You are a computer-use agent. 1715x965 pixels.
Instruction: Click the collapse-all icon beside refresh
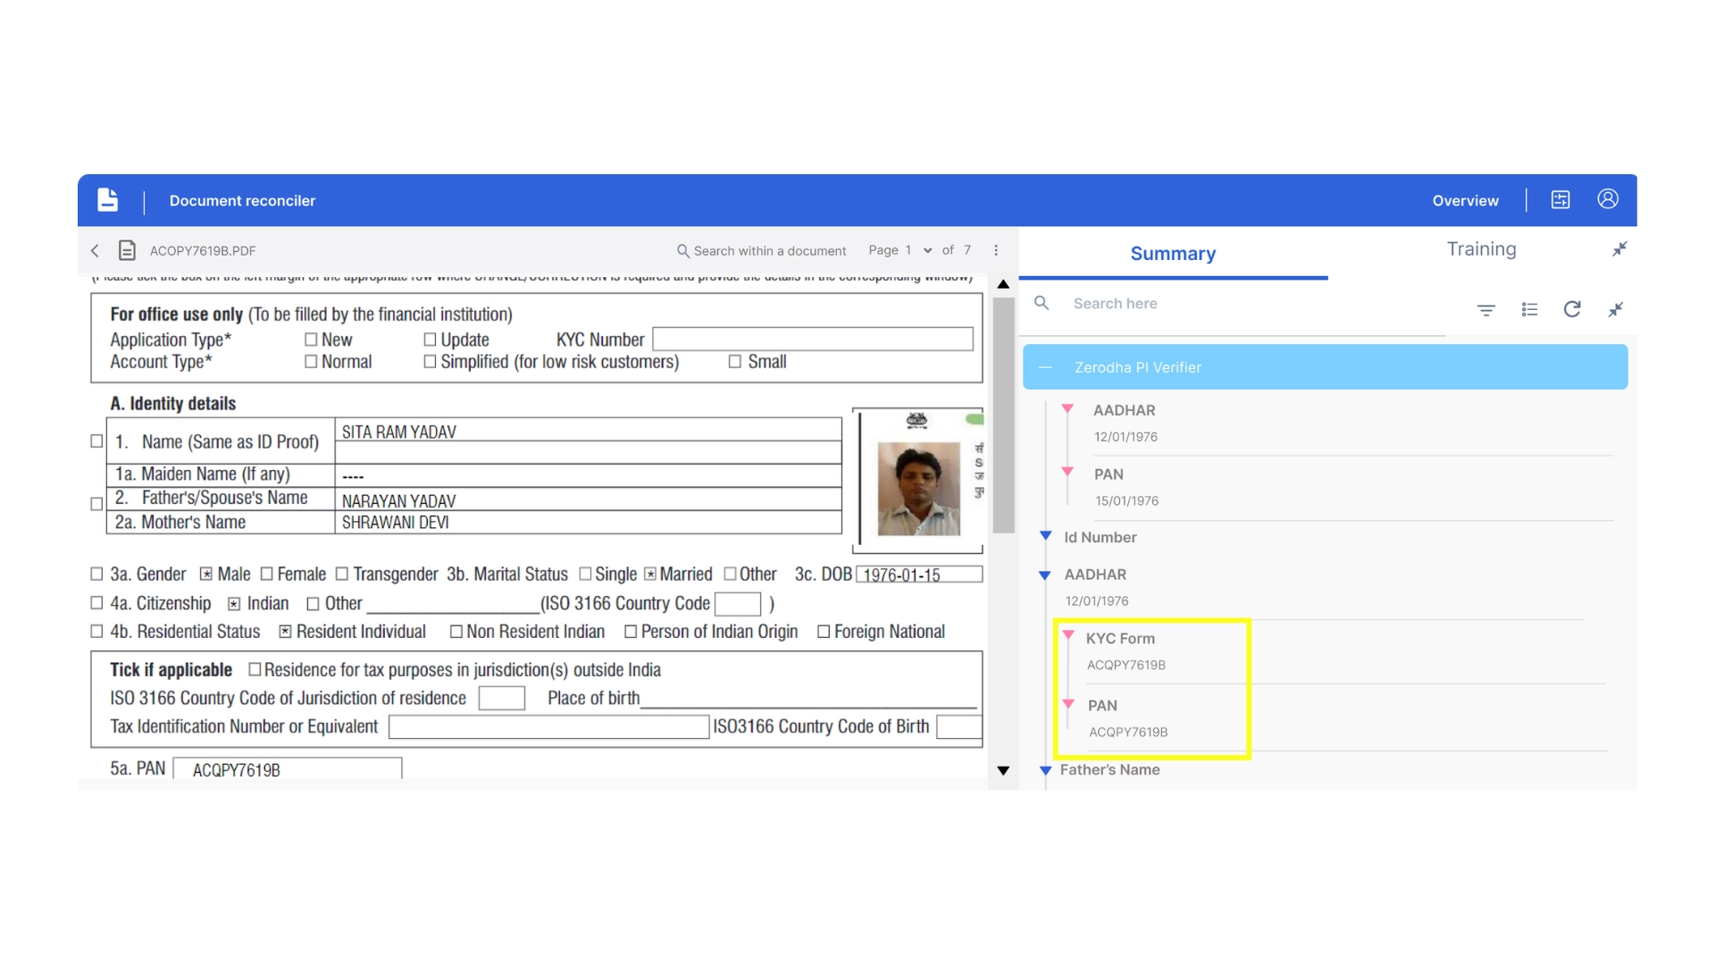[x=1615, y=309]
